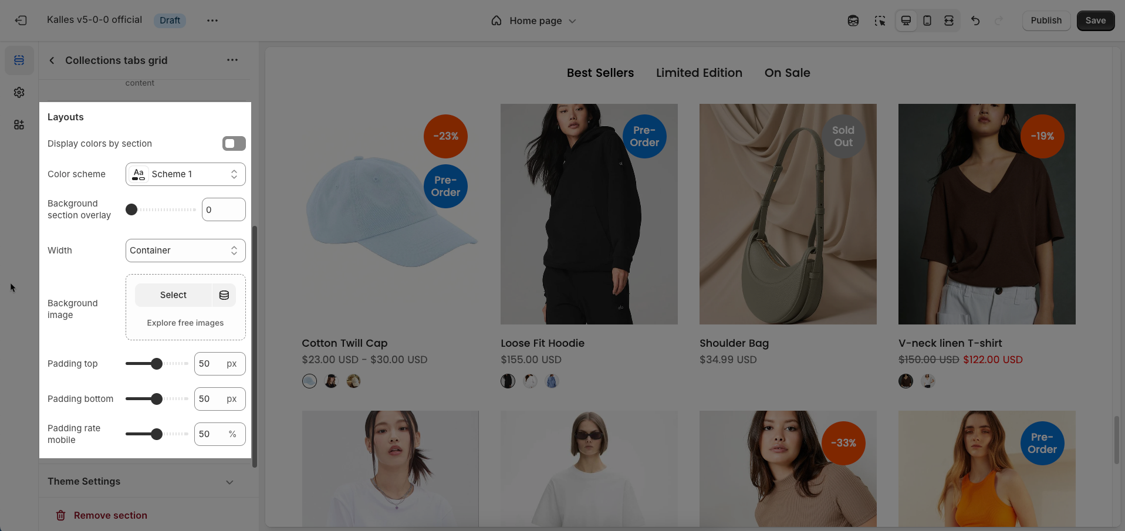Open the Width Container dropdown
Image resolution: width=1125 pixels, height=531 pixels.
185,251
